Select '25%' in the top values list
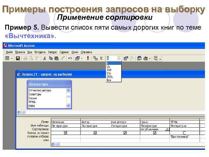This screenshot has height=157, width=209. pos(114,77)
